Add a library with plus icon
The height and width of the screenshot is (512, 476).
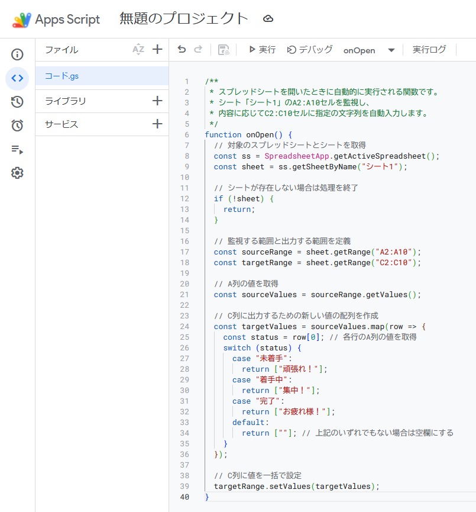[x=157, y=101]
